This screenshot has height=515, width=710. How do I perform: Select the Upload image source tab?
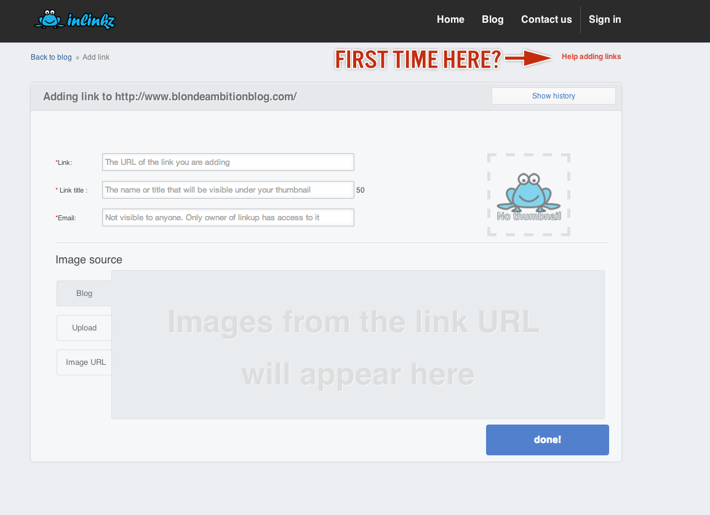(84, 328)
